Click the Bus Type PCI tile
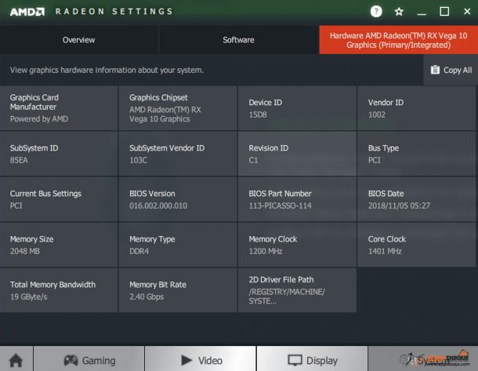Viewport: 478px width, 371px height. coord(416,154)
